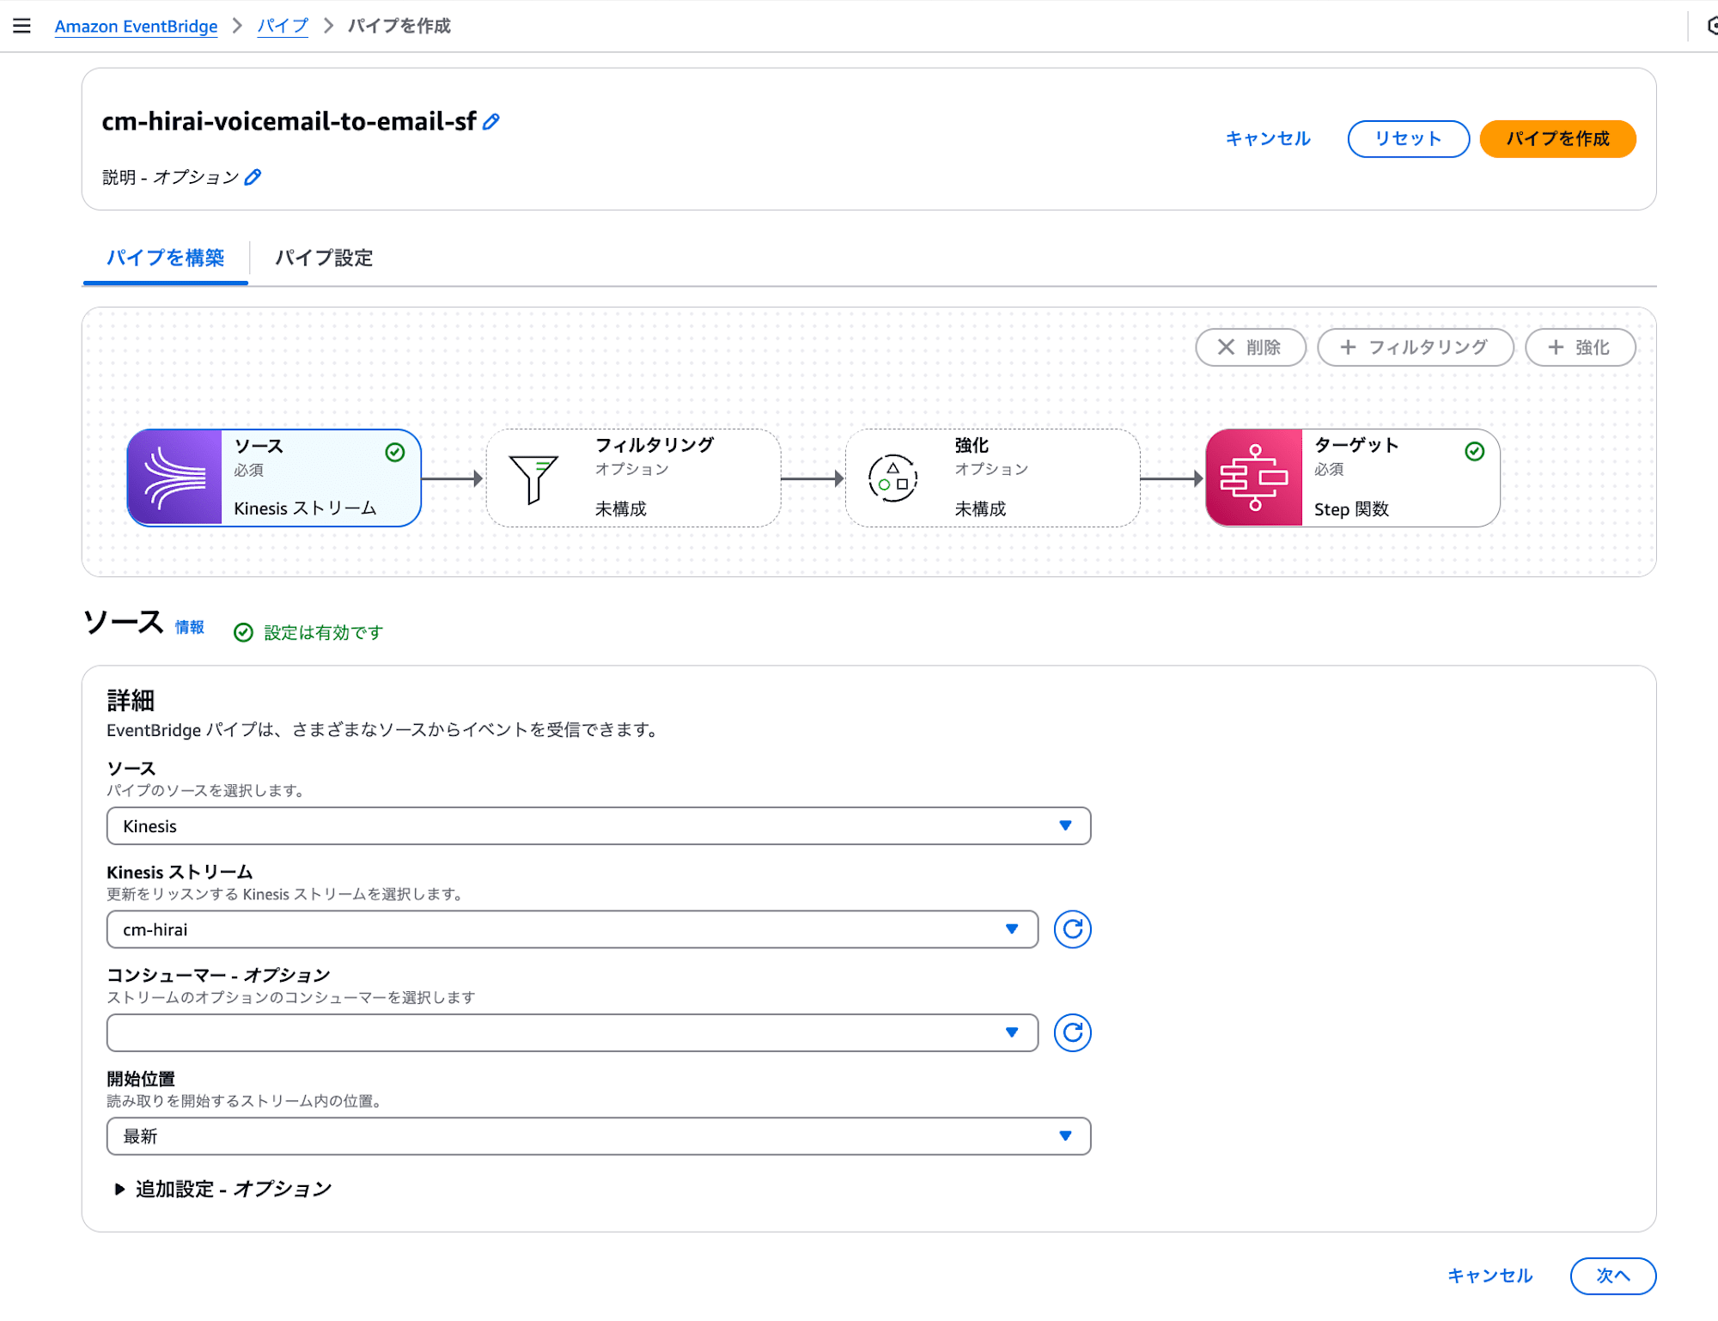Edit the pipe name pencil icon
This screenshot has width=1718, height=1321.
pyautogui.click(x=491, y=122)
